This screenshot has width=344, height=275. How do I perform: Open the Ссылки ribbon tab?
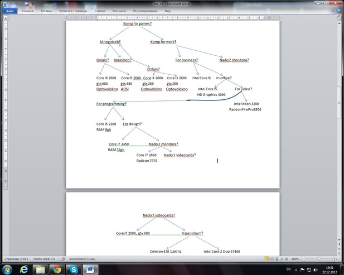tap(100, 11)
